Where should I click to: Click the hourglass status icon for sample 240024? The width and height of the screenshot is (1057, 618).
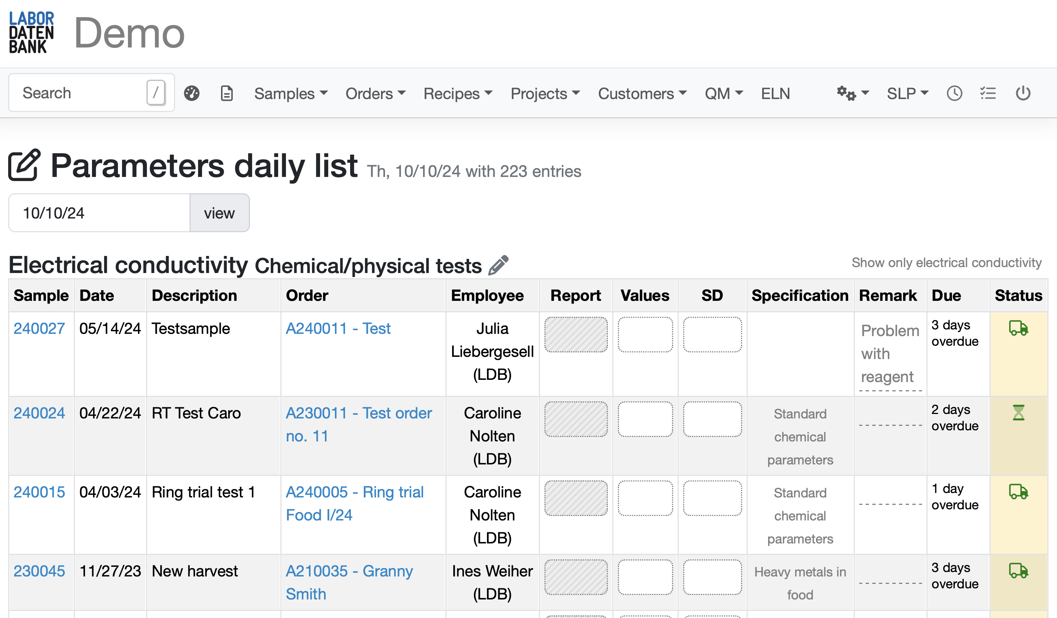(1019, 413)
